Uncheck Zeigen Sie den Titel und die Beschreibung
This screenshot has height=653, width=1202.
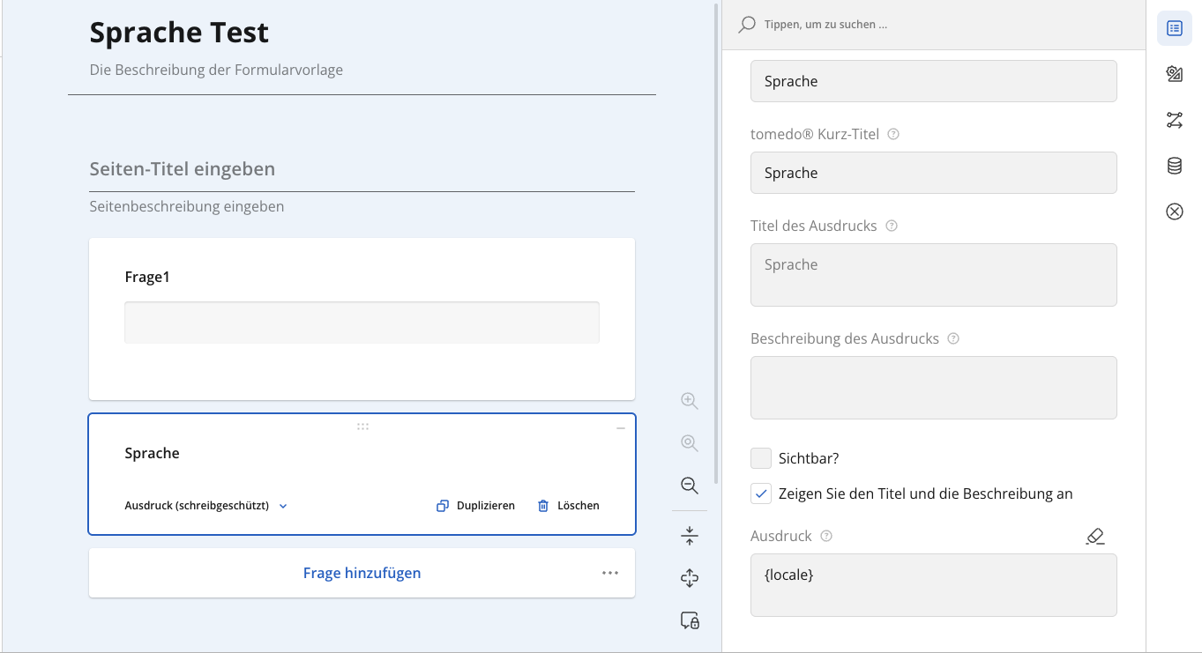[761, 493]
